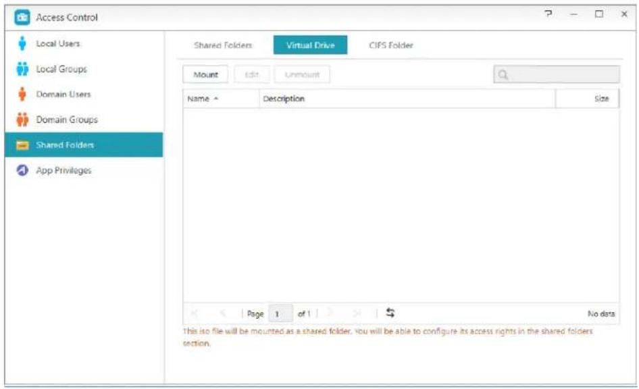Click the Shared Folders sidebar folder icon

click(22, 145)
